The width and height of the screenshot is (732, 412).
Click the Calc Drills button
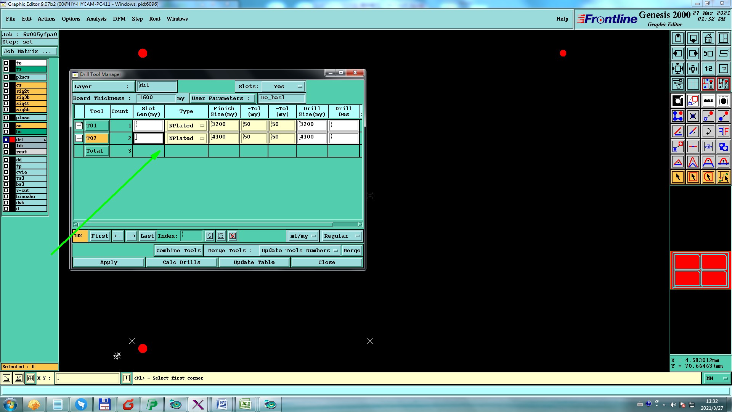(181, 262)
